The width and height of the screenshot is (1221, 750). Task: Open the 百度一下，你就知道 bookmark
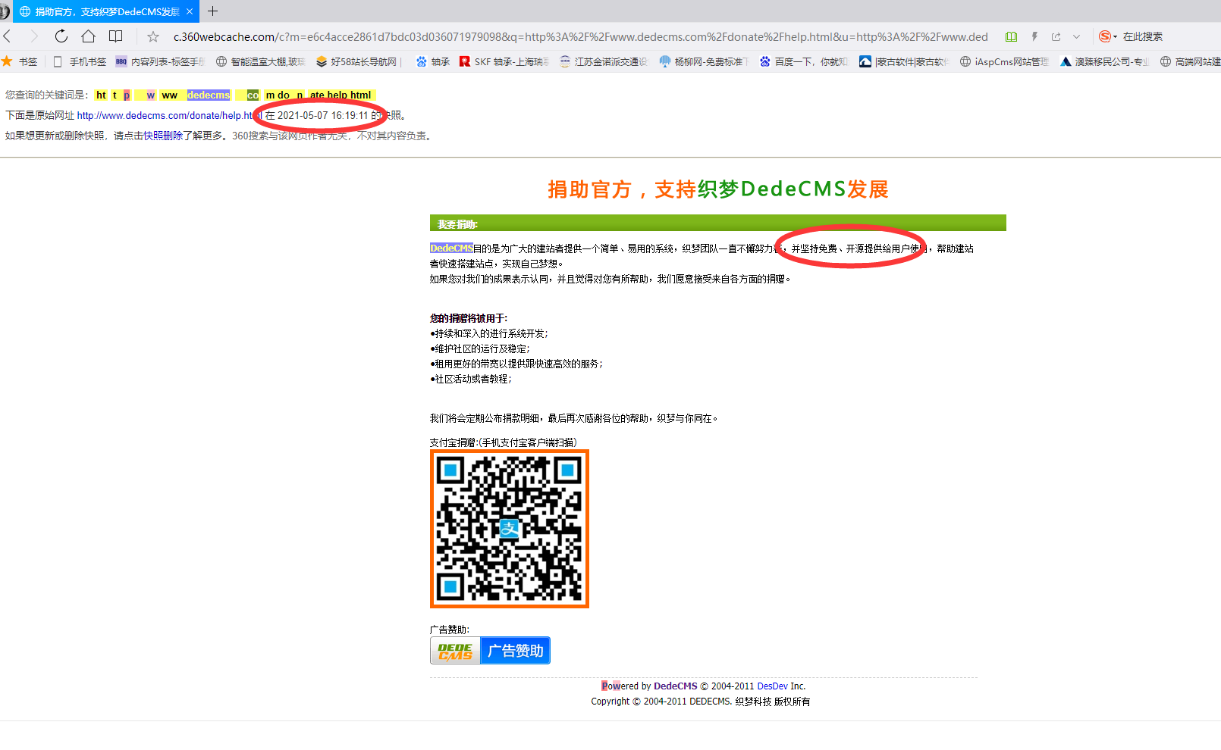click(x=804, y=61)
